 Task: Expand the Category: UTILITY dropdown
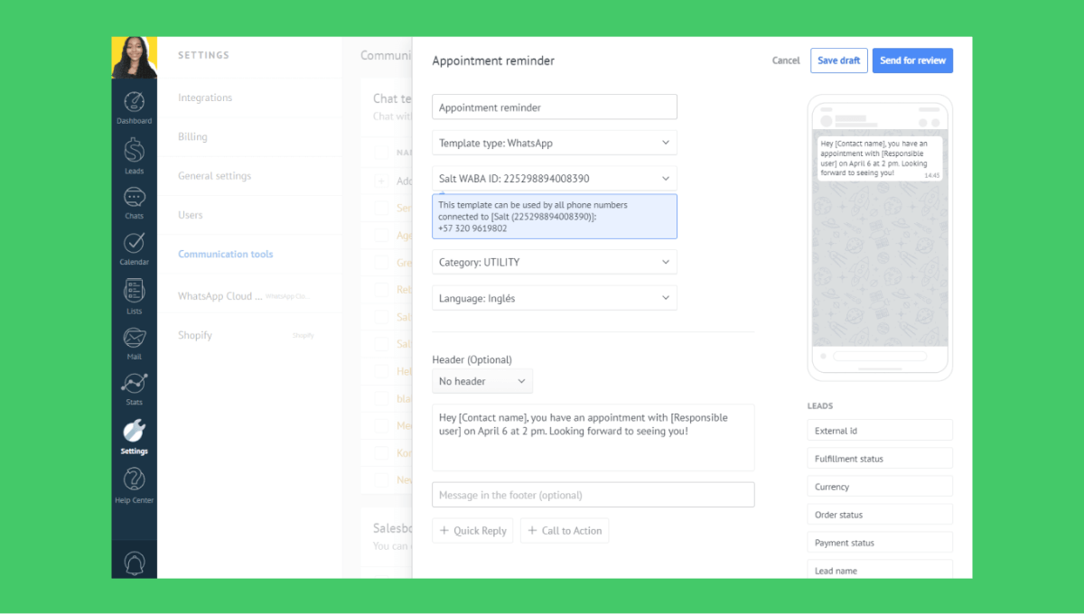[x=555, y=262]
